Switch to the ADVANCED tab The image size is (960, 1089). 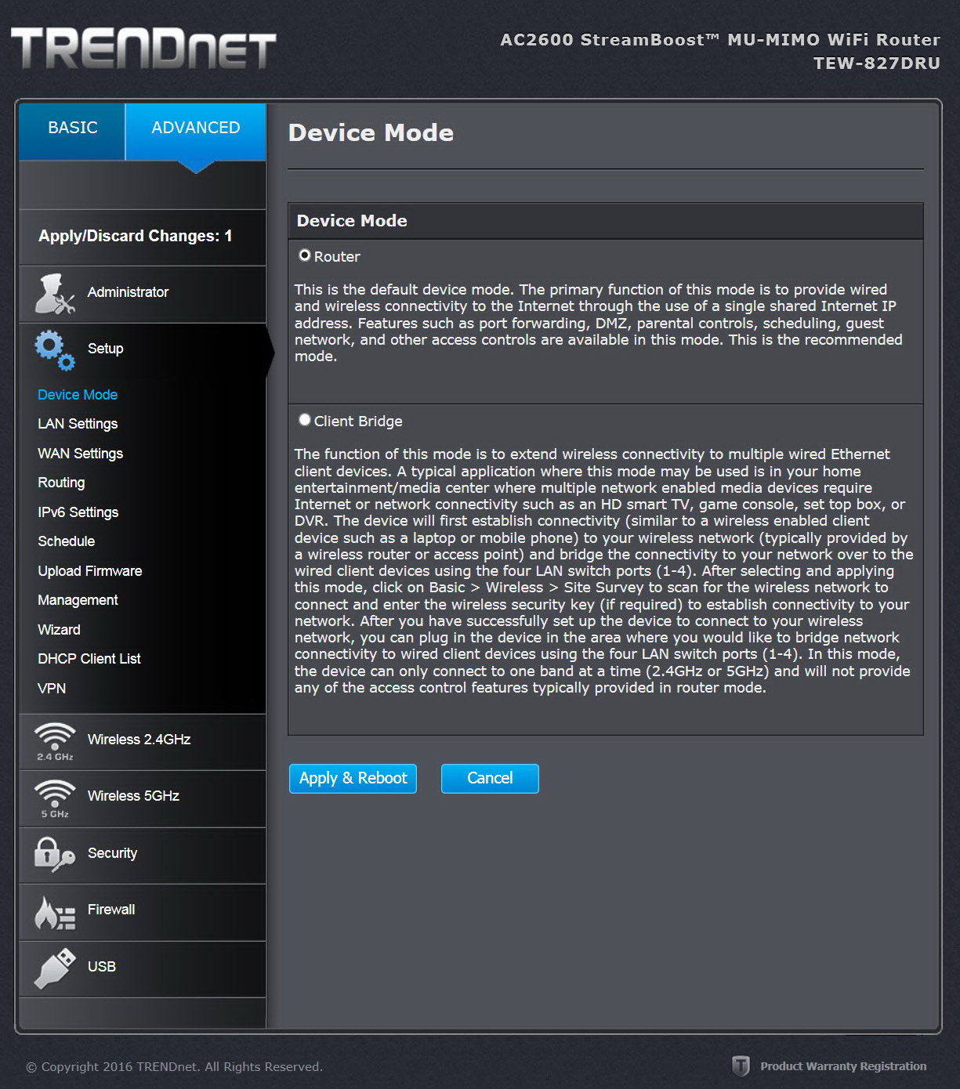[x=196, y=132]
